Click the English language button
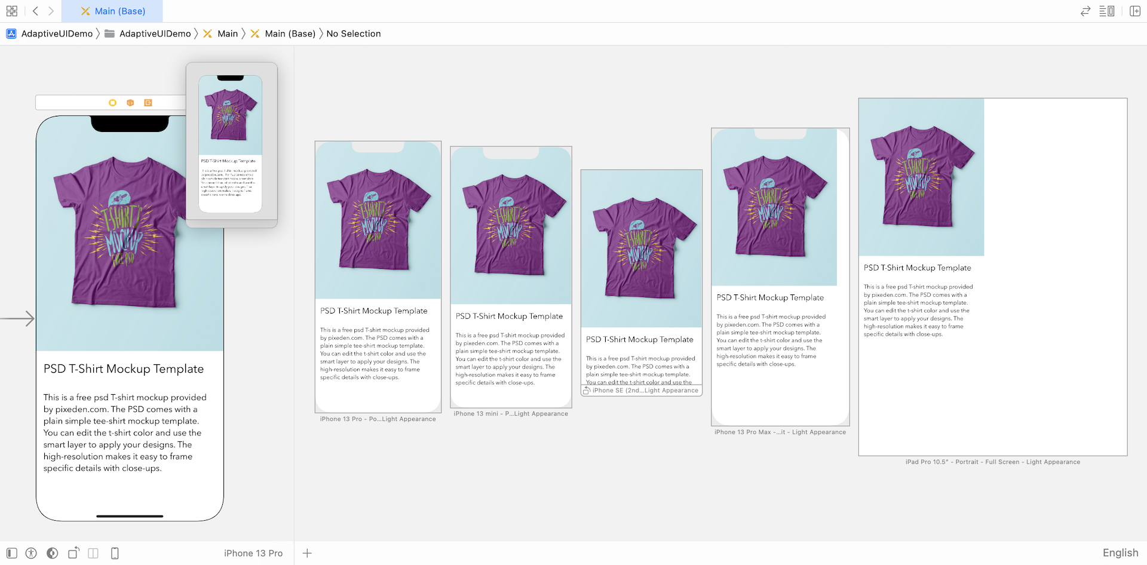Screen dimensions: 1147x565 [1120, 553]
